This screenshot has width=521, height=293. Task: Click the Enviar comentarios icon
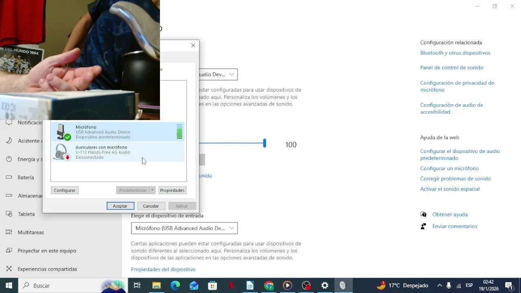tap(424, 226)
